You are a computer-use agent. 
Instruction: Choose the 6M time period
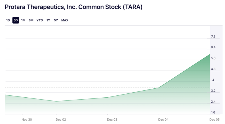coord(31,20)
